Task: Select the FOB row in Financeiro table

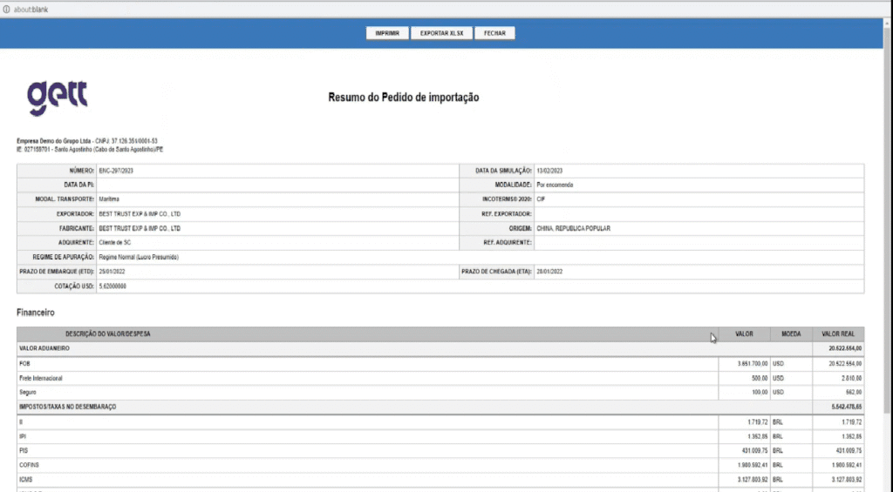Action: pos(24,363)
